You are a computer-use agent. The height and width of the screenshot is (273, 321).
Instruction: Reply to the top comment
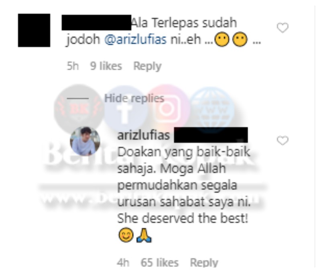[147, 66]
